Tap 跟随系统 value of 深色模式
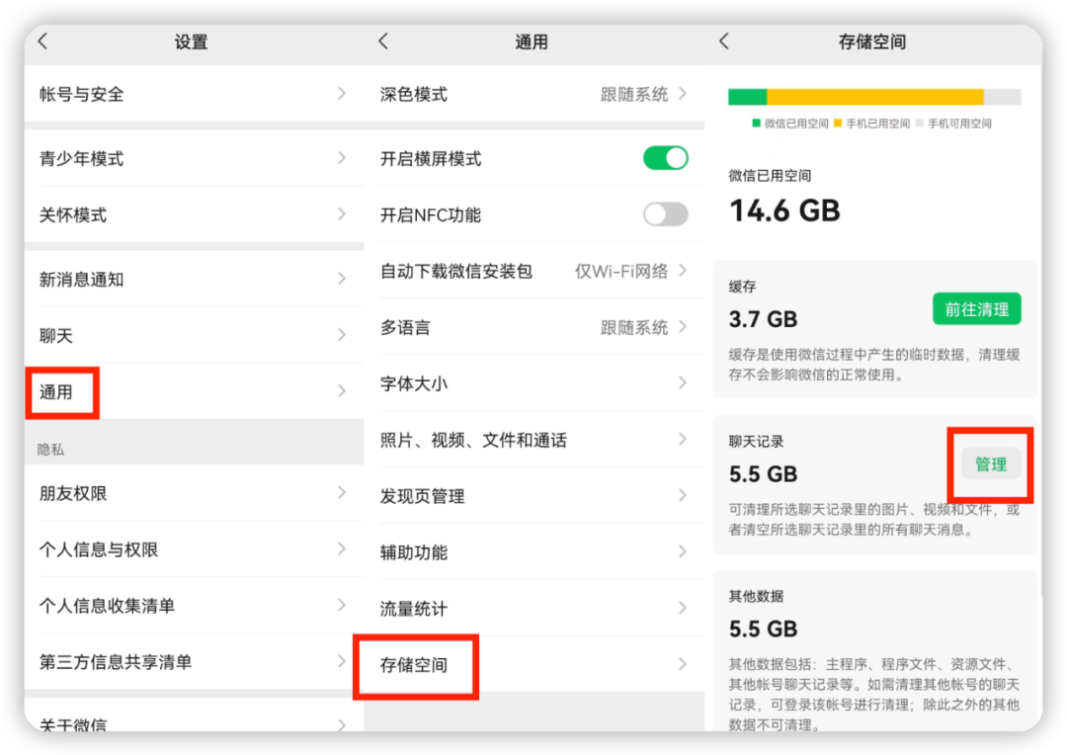The width and height of the screenshot is (1067, 755). 633,94
